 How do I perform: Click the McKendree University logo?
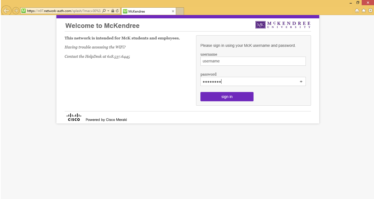[x=283, y=25]
